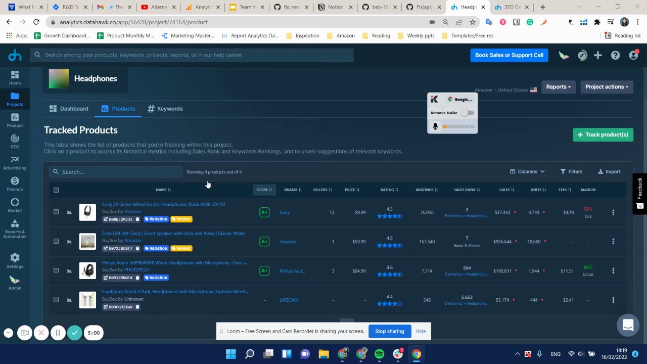This screenshot has width=647, height=364.
Task: Show chart for the Sony ZX Series product
Action: pos(69,212)
